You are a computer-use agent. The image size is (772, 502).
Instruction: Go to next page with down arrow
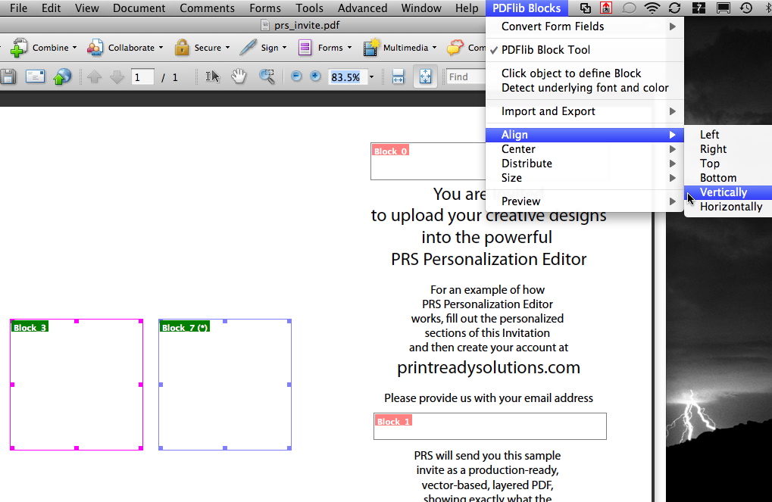117,76
